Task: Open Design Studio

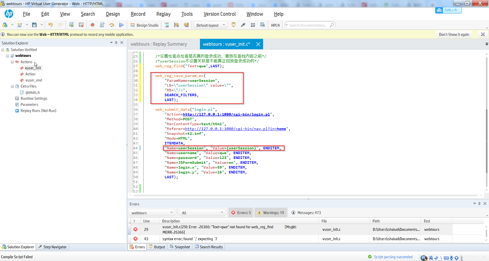Action: click(144, 25)
